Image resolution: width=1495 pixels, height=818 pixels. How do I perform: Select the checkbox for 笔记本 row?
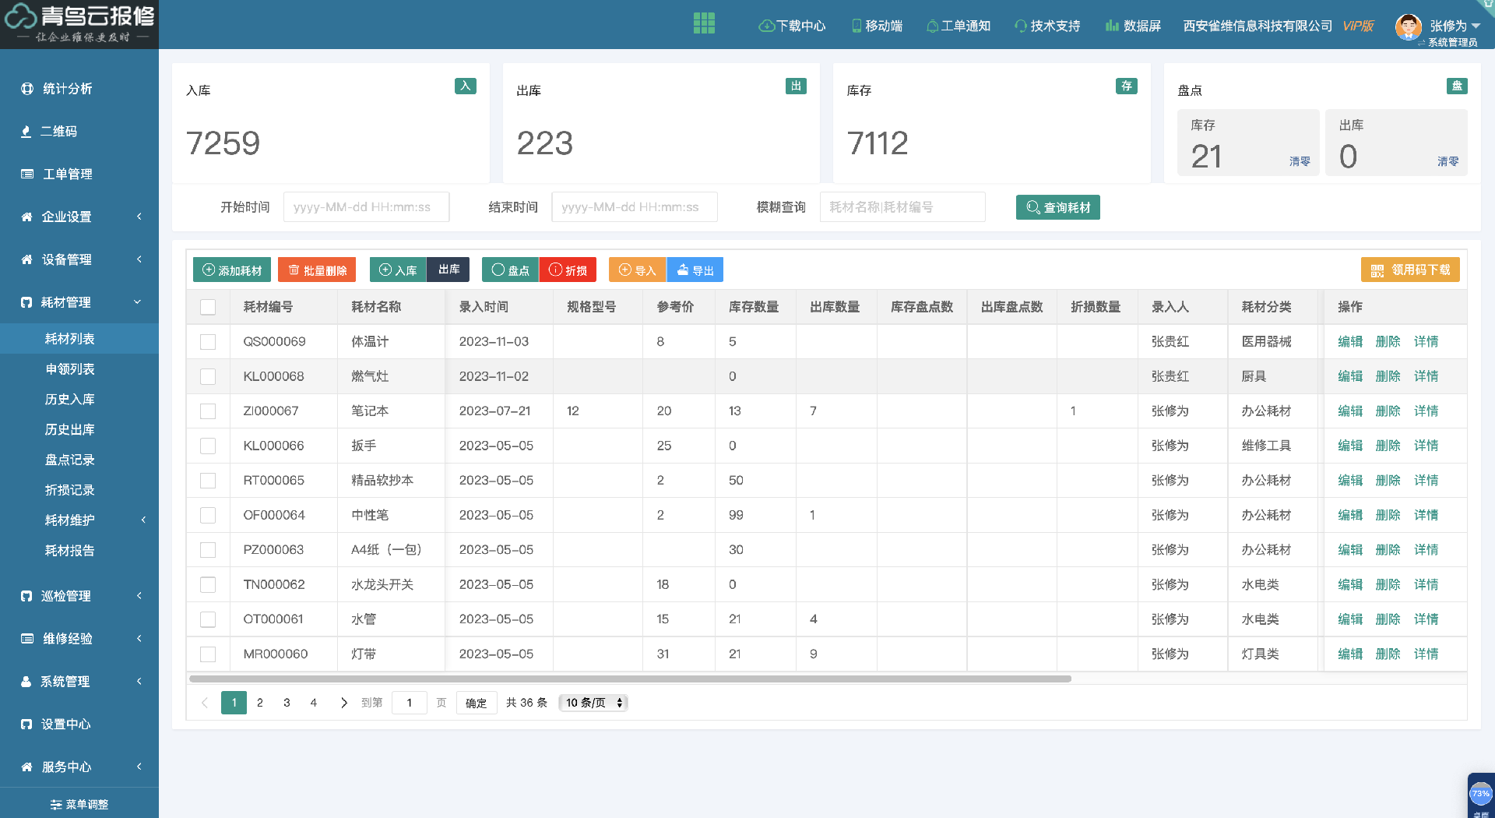tap(208, 411)
